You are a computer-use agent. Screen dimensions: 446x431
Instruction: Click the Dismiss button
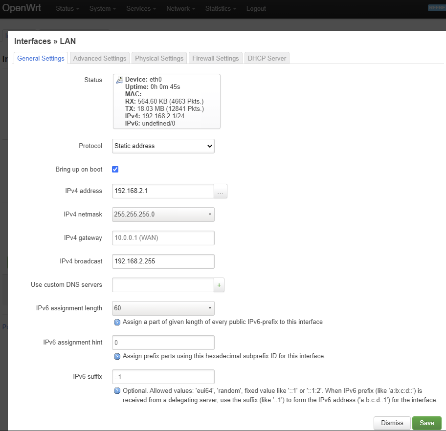tap(392, 423)
